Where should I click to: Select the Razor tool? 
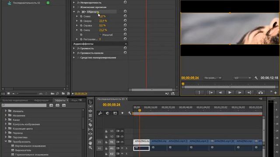(x=91, y=125)
